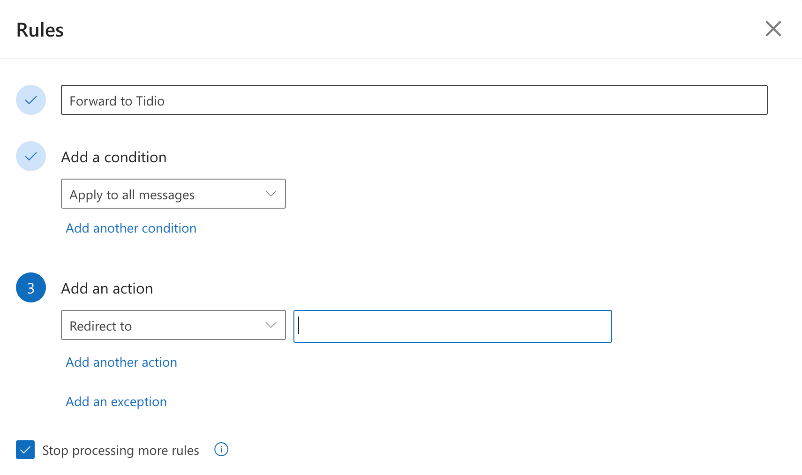Click the checkmark icon beside Add a condition
Screen dimensions: 802x475
click(30, 156)
